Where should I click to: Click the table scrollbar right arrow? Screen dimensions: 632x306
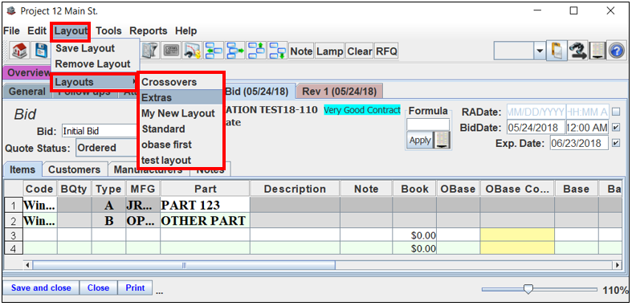coord(617,265)
